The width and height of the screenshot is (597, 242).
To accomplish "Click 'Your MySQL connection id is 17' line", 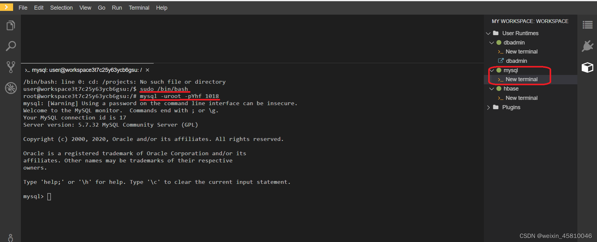I will coord(75,118).
